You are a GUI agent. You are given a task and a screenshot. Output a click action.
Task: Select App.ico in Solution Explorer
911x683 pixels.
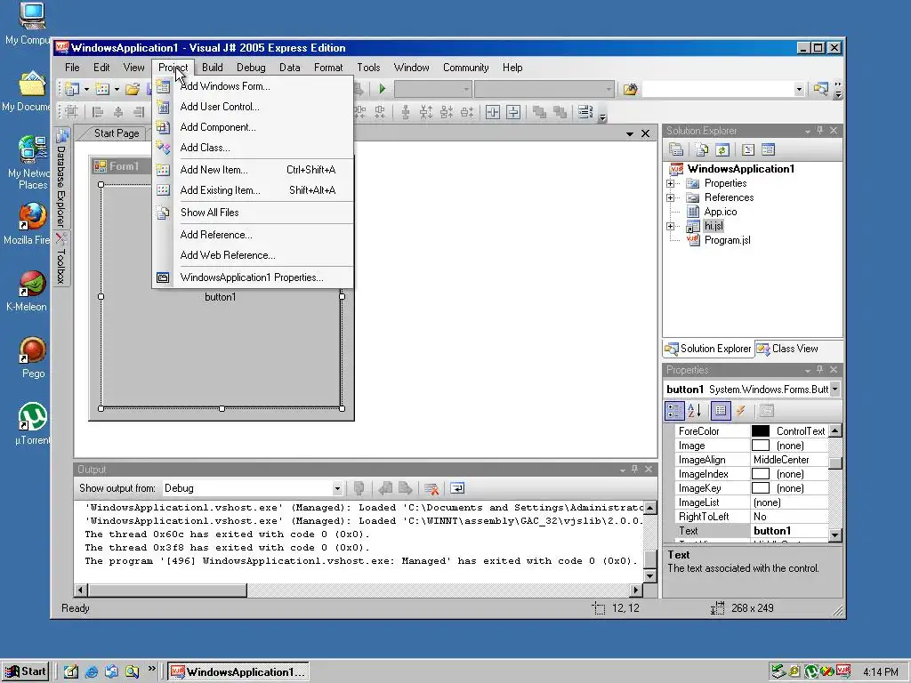(x=721, y=212)
